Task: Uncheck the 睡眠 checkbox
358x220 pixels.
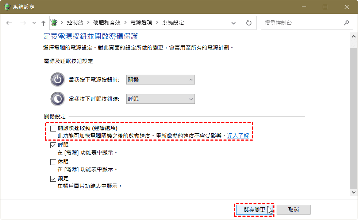Action: pyautogui.click(x=53, y=145)
